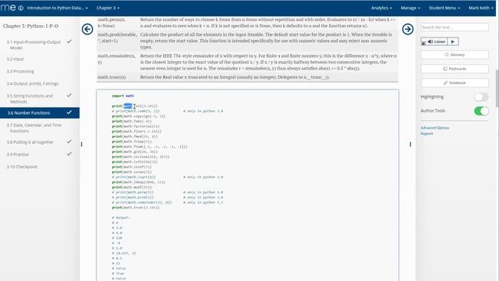Click the page vertical scrollbar

point(497,88)
